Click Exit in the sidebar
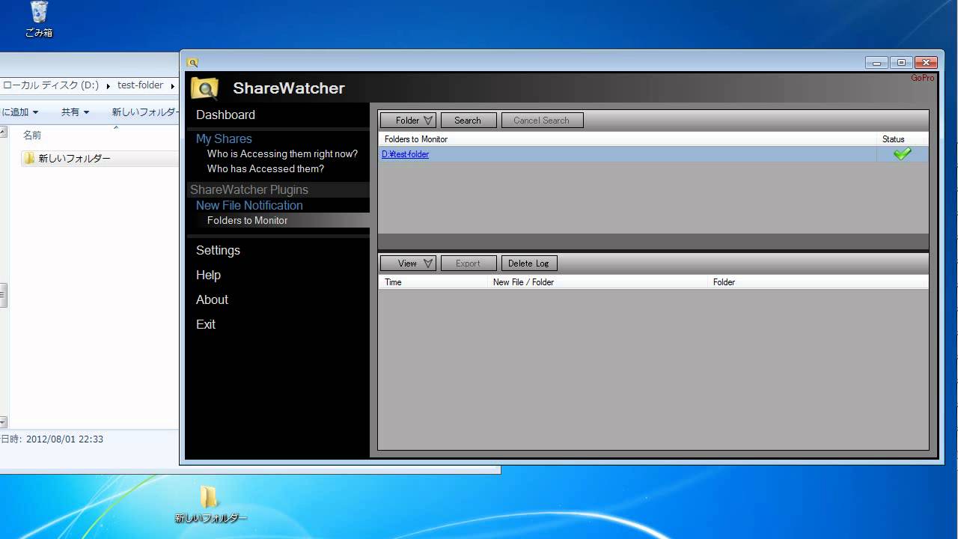Image resolution: width=958 pixels, height=539 pixels. point(206,324)
